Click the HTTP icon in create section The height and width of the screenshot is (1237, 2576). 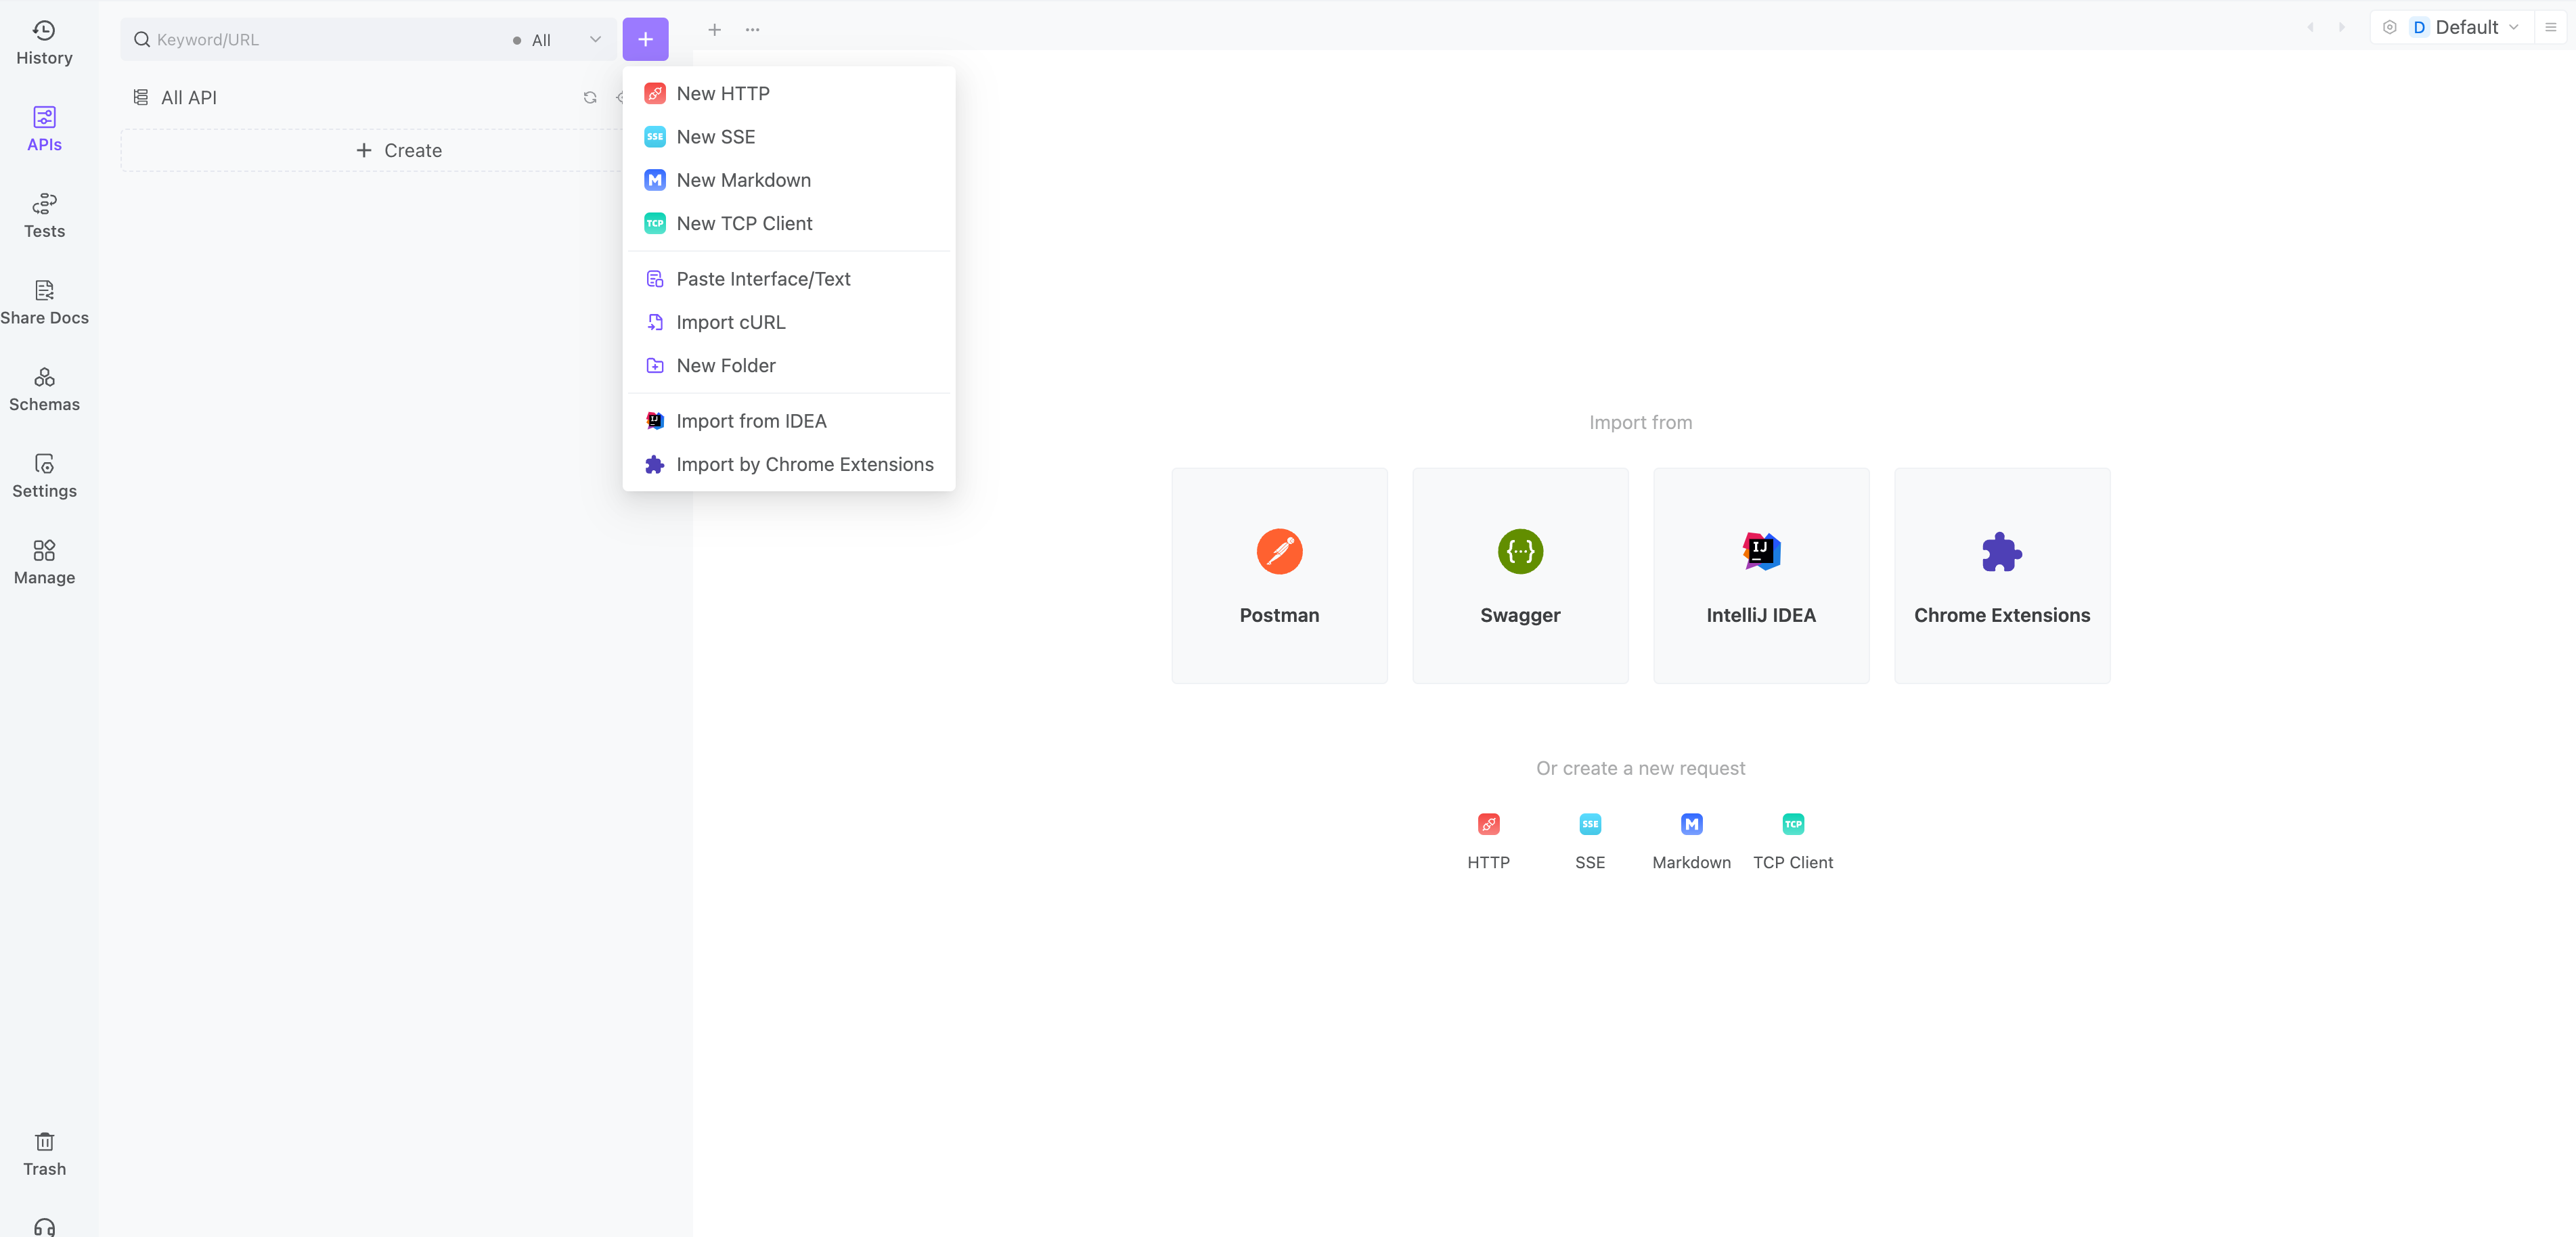[1488, 825]
